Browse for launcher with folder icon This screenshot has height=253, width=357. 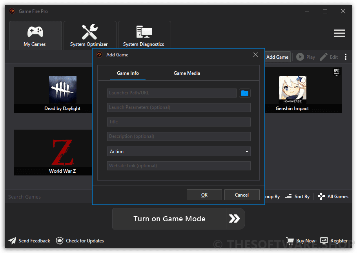point(245,93)
